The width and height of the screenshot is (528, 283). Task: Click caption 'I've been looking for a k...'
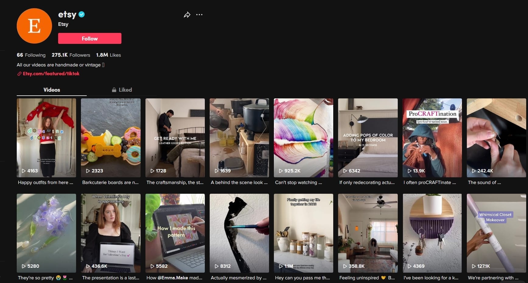coord(431,278)
